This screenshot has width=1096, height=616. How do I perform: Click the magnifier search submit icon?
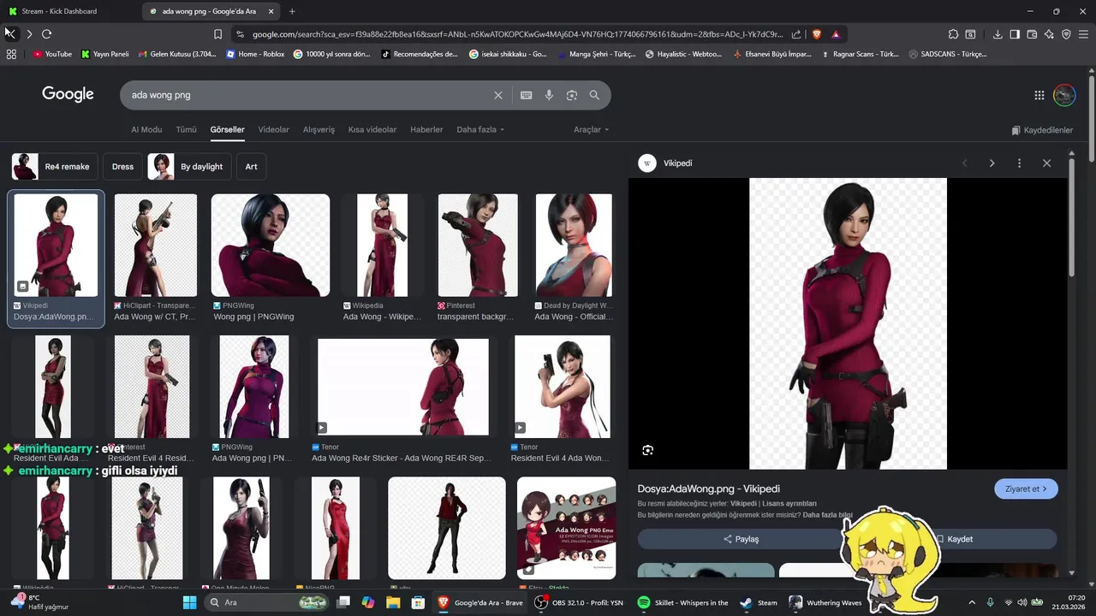(594, 95)
